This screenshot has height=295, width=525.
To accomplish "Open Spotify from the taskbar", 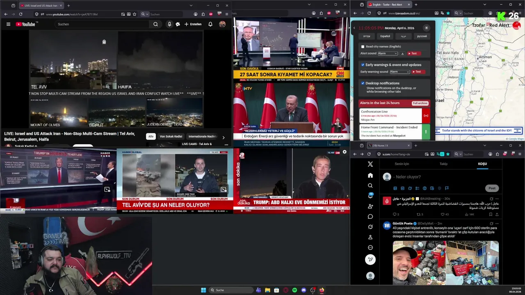I will (x=294, y=290).
